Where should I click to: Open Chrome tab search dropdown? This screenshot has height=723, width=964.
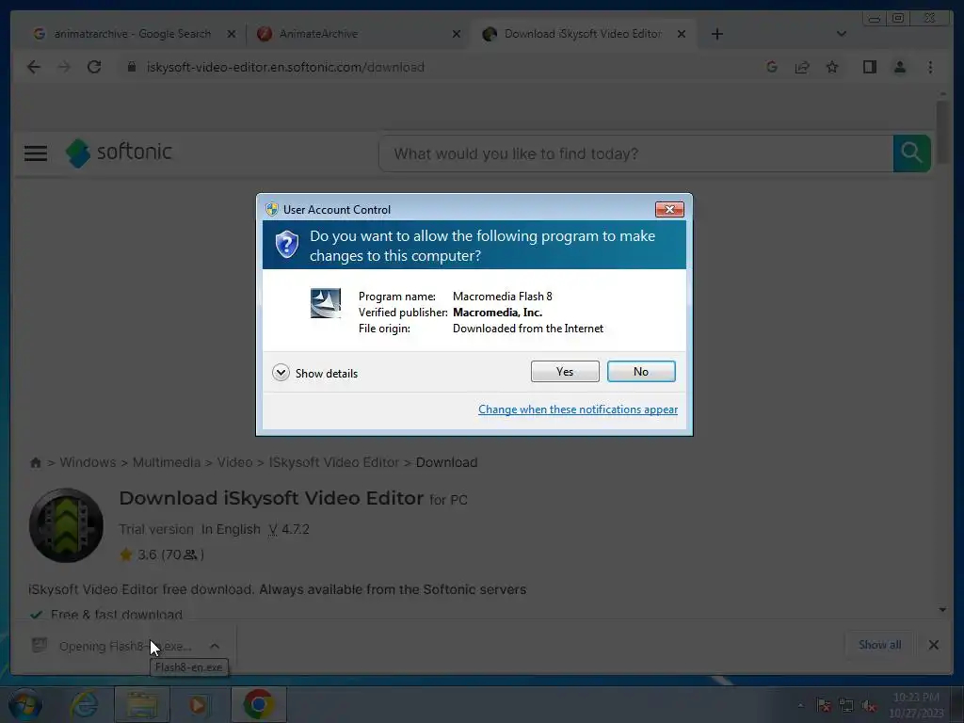click(841, 34)
